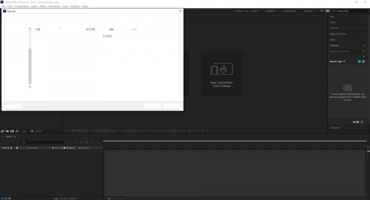370x200 pixels.
Task: Close the Save As dialog
Action: (180, 11)
